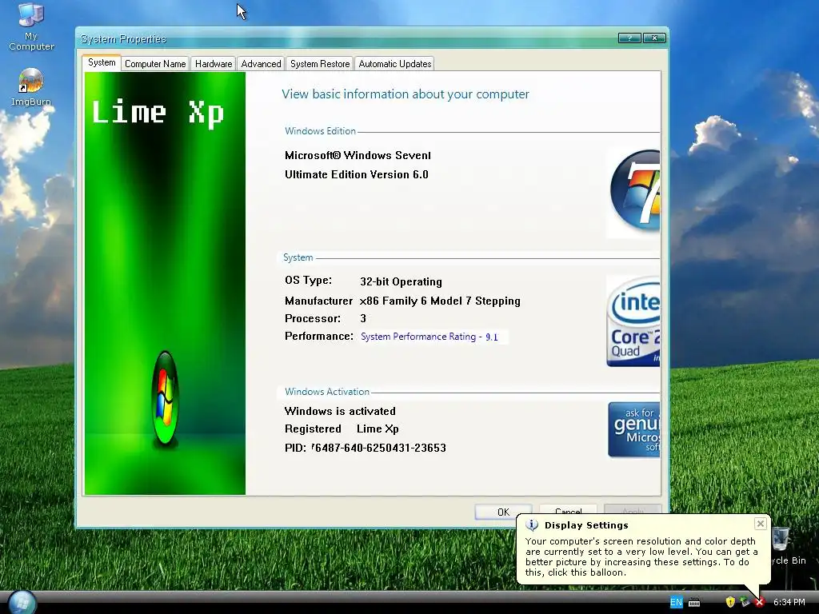
Task: Click the EN language bar indicator
Action: 676,602
